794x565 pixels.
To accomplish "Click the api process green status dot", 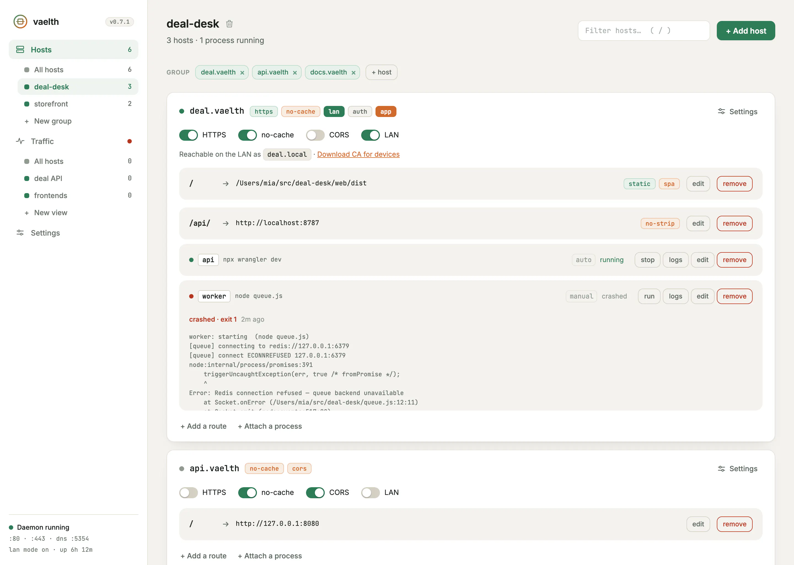I will coord(191,260).
